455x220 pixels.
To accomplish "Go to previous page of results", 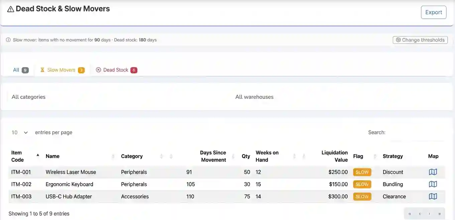I will [420, 214].
